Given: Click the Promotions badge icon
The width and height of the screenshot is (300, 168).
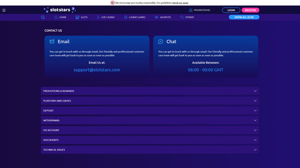Looking at the screenshot, I should [x=190, y=10].
